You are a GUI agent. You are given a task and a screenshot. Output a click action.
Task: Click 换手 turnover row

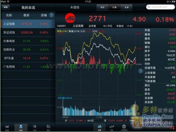coord(160,51)
